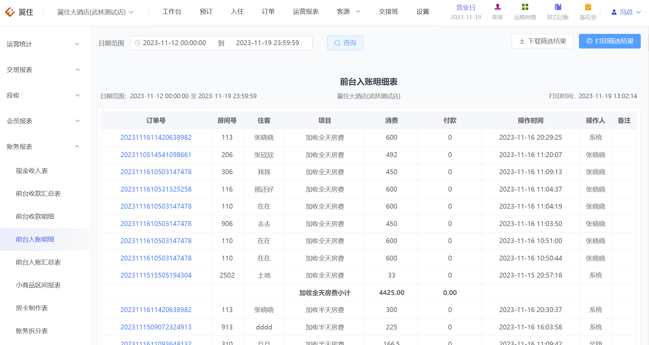This screenshot has height=345, width=649.
Task: Select 前台收款汇总表 in the sidebar
Action: click(38, 194)
